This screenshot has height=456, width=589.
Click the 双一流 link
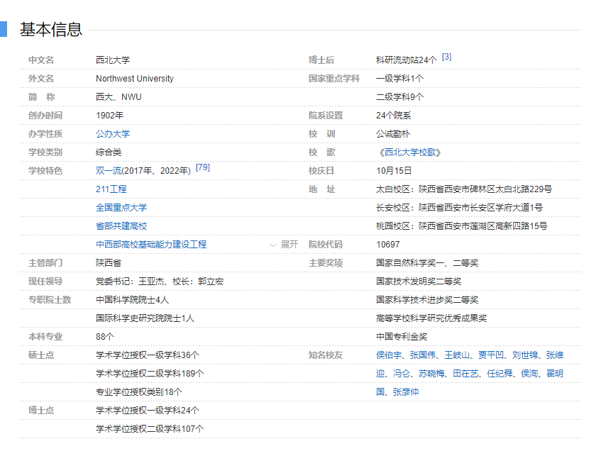pyautogui.click(x=109, y=171)
